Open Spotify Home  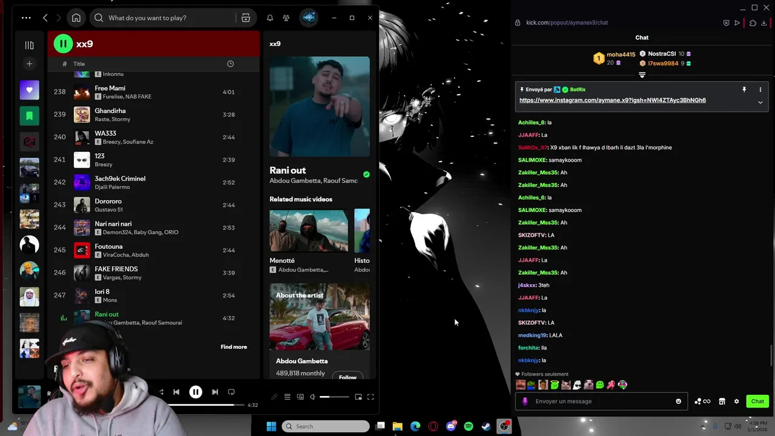click(x=76, y=18)
